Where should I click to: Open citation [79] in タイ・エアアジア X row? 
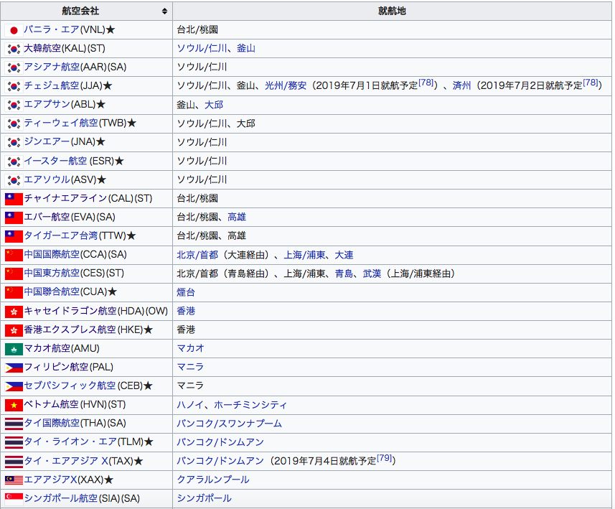pyautogui.click(x=385, y=458)
